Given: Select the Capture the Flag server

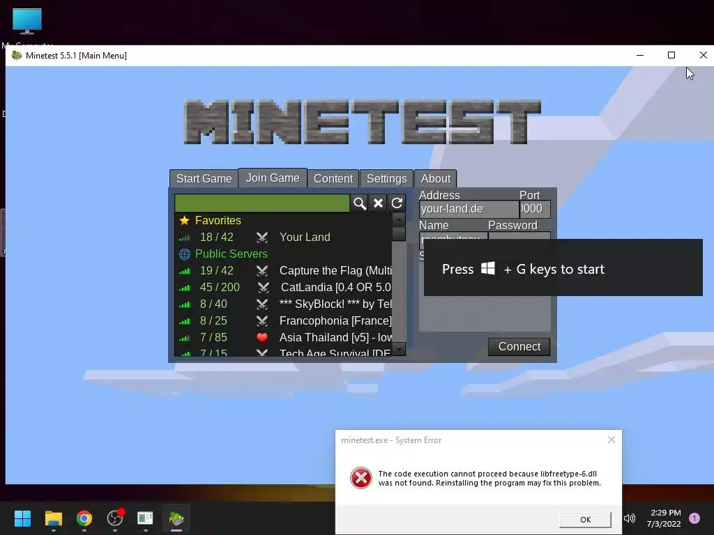Looking at the screenshot, I should coord(283,271).
